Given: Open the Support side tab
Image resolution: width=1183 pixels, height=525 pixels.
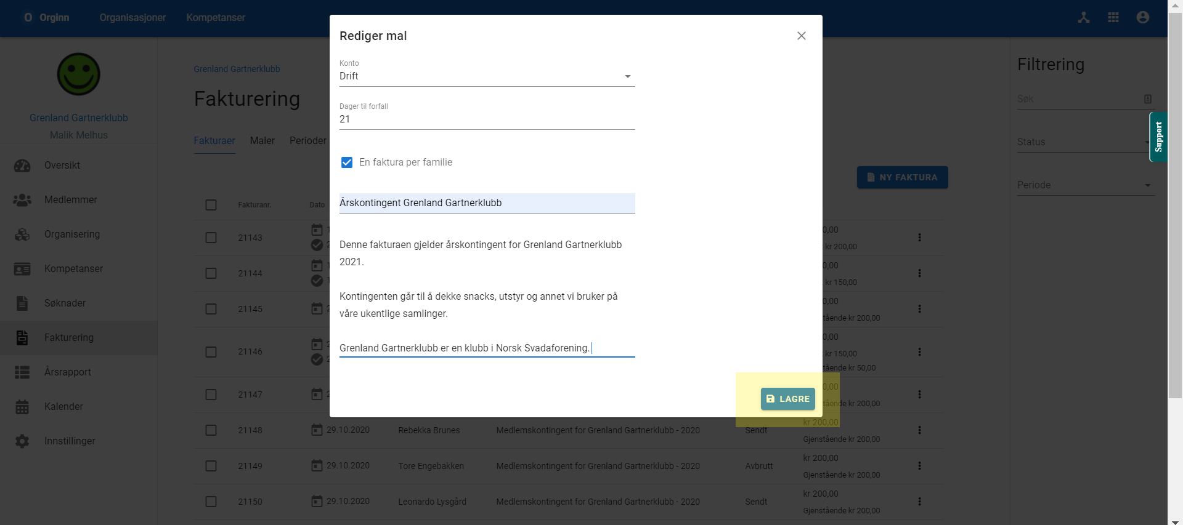Looking at the screenshot, I should click(1158, 137).
